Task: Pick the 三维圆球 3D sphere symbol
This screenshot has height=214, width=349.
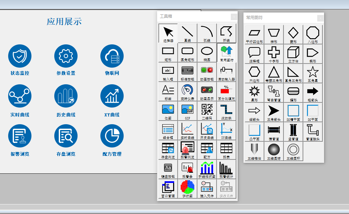Action: [274, 151]
